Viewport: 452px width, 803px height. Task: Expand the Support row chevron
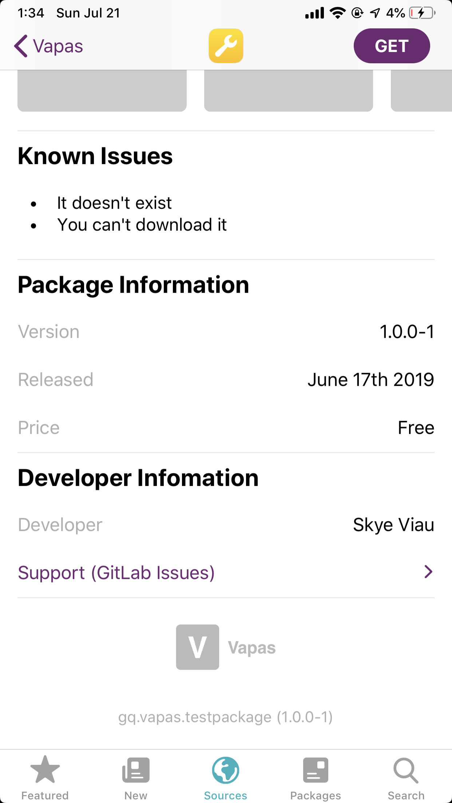coord(428,572)
